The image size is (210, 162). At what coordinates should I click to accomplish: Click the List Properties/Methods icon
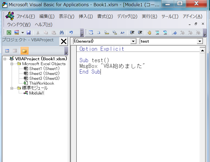[91, 33]
